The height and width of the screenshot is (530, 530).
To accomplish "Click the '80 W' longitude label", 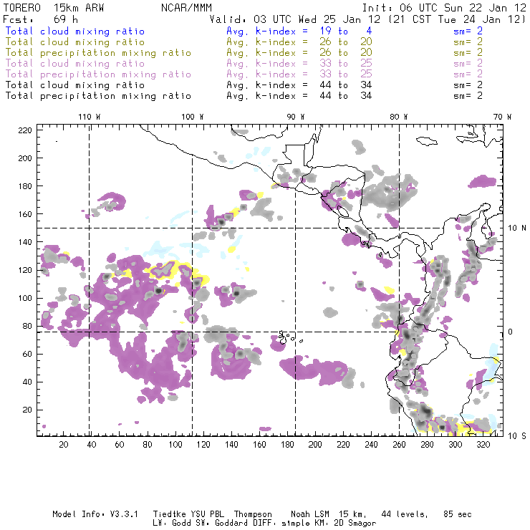I will 398,117.
